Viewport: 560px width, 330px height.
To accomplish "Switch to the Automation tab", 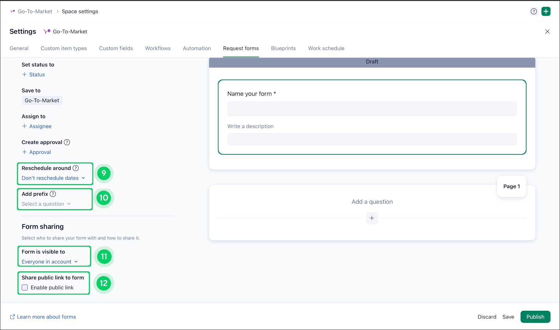I will pos(197,48).
